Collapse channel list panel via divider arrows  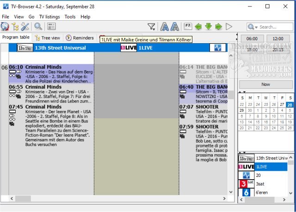pos(242,152)
